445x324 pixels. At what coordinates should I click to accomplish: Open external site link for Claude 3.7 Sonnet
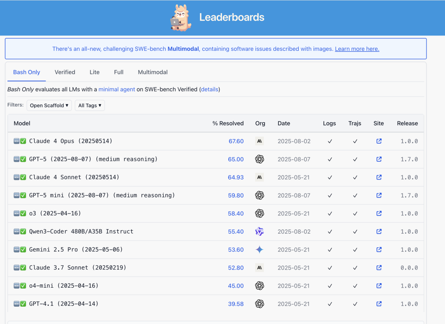pyautogui.click(x=379, y=267)
